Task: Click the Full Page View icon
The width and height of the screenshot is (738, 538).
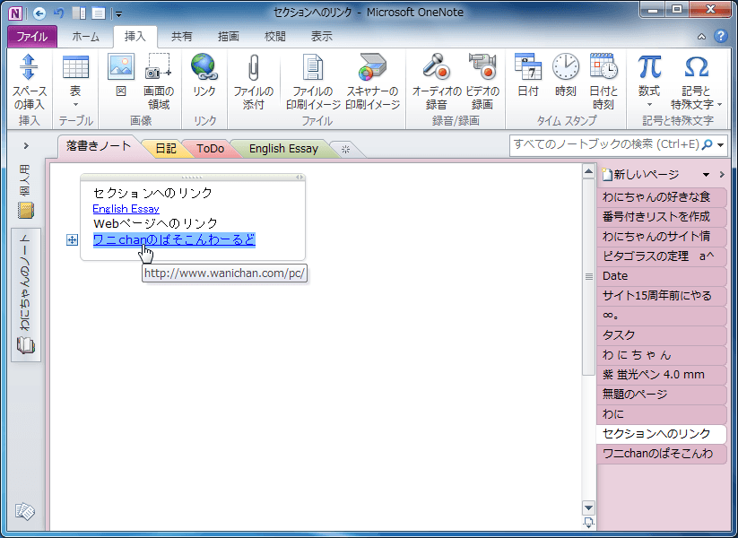Action: coord(99,13)
